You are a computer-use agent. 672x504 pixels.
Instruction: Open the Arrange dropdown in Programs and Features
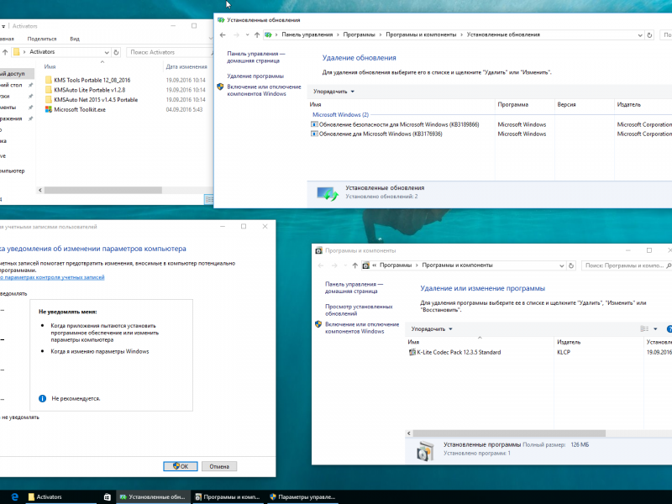pos(432,328)
